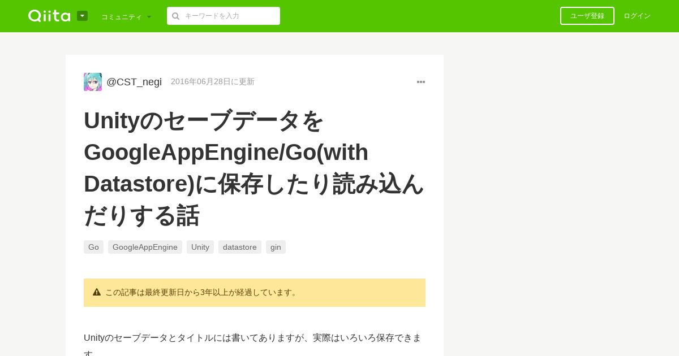The width and height of the screenshot is (679, 356).
Task: Click the Qiita logo
Action: point(49,16)
